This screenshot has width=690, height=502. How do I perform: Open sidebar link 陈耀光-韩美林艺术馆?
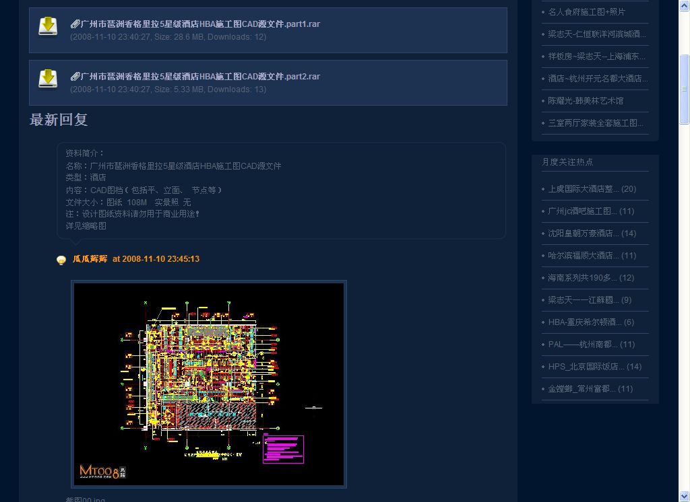point(586,101)
